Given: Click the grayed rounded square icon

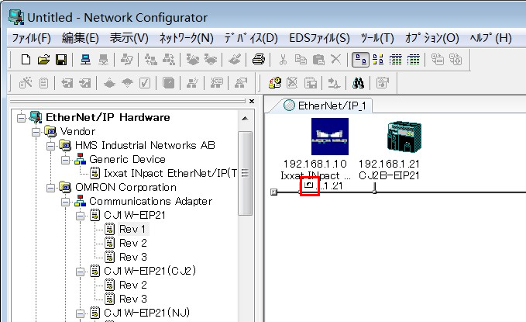Looking at the screenshot, I should [x=169, y=83].
